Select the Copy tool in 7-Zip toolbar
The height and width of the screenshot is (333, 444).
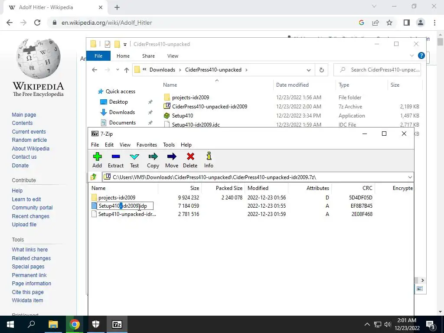153,160
